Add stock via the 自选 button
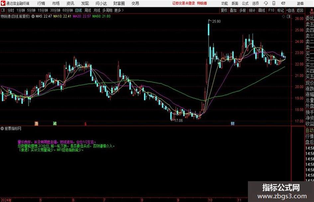314x202 pixels. 290,10
